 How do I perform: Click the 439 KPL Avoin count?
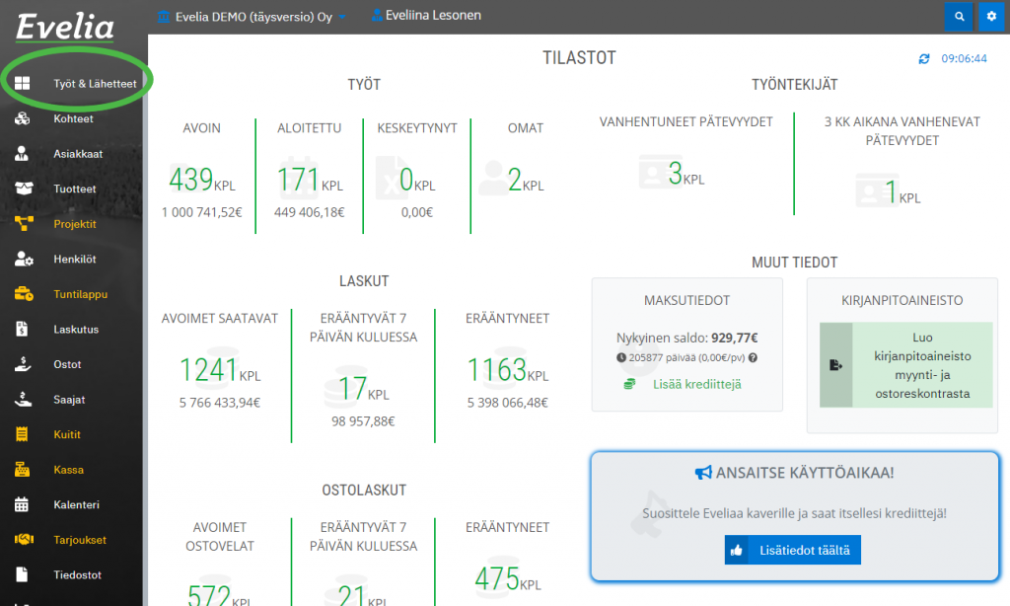coord(201,180)
